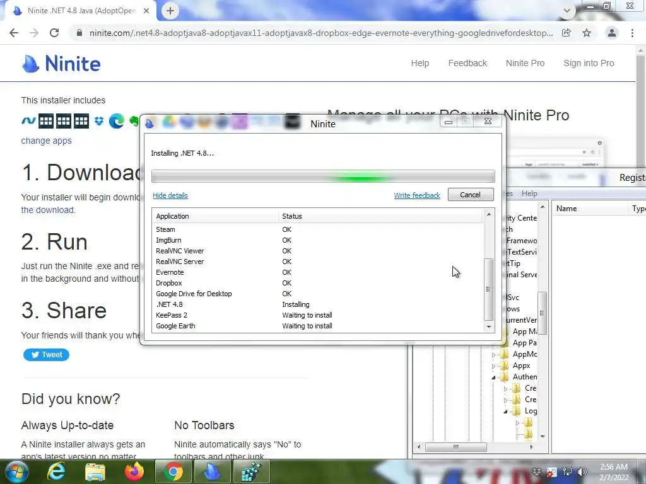
Task: Open the Chrome profile avatar menu
Action: tap(612, 33)
